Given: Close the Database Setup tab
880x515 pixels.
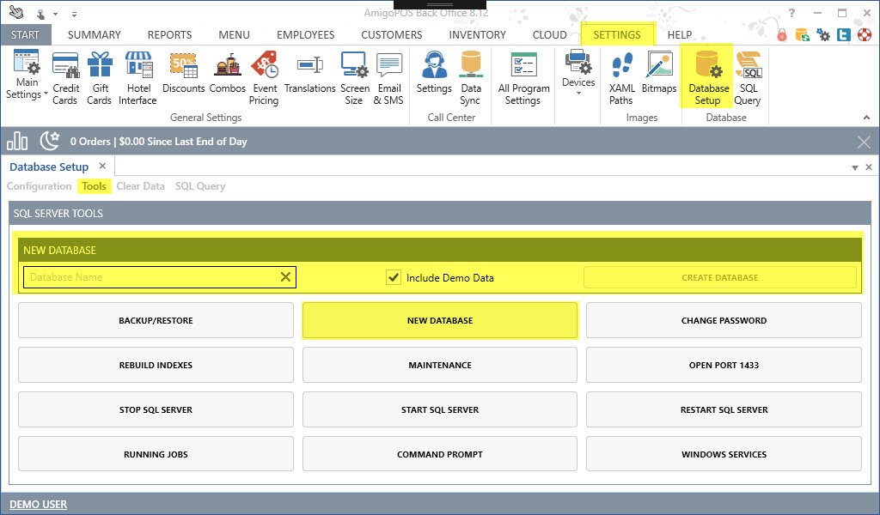Looking at the screenshot, I should [x=102, y=167].
